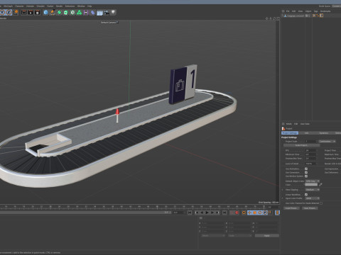
Task: Pick color with the eyedropper icon
Action: (x=320, y=185)
